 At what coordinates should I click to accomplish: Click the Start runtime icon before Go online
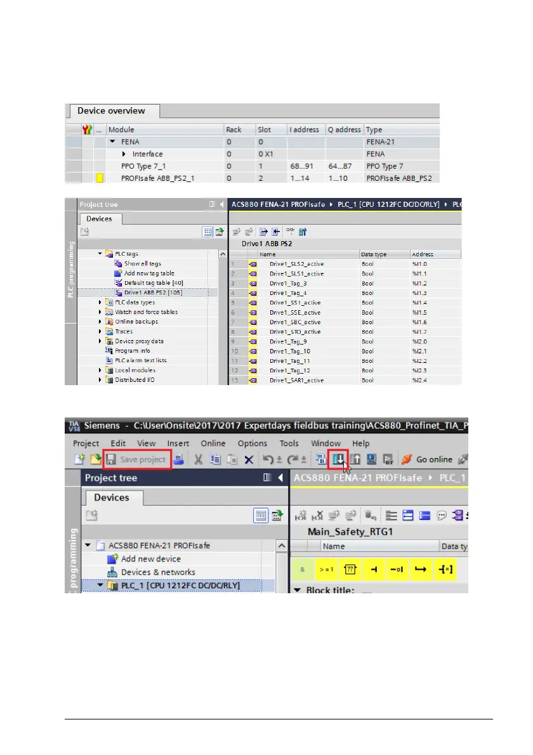pos(388,459)
